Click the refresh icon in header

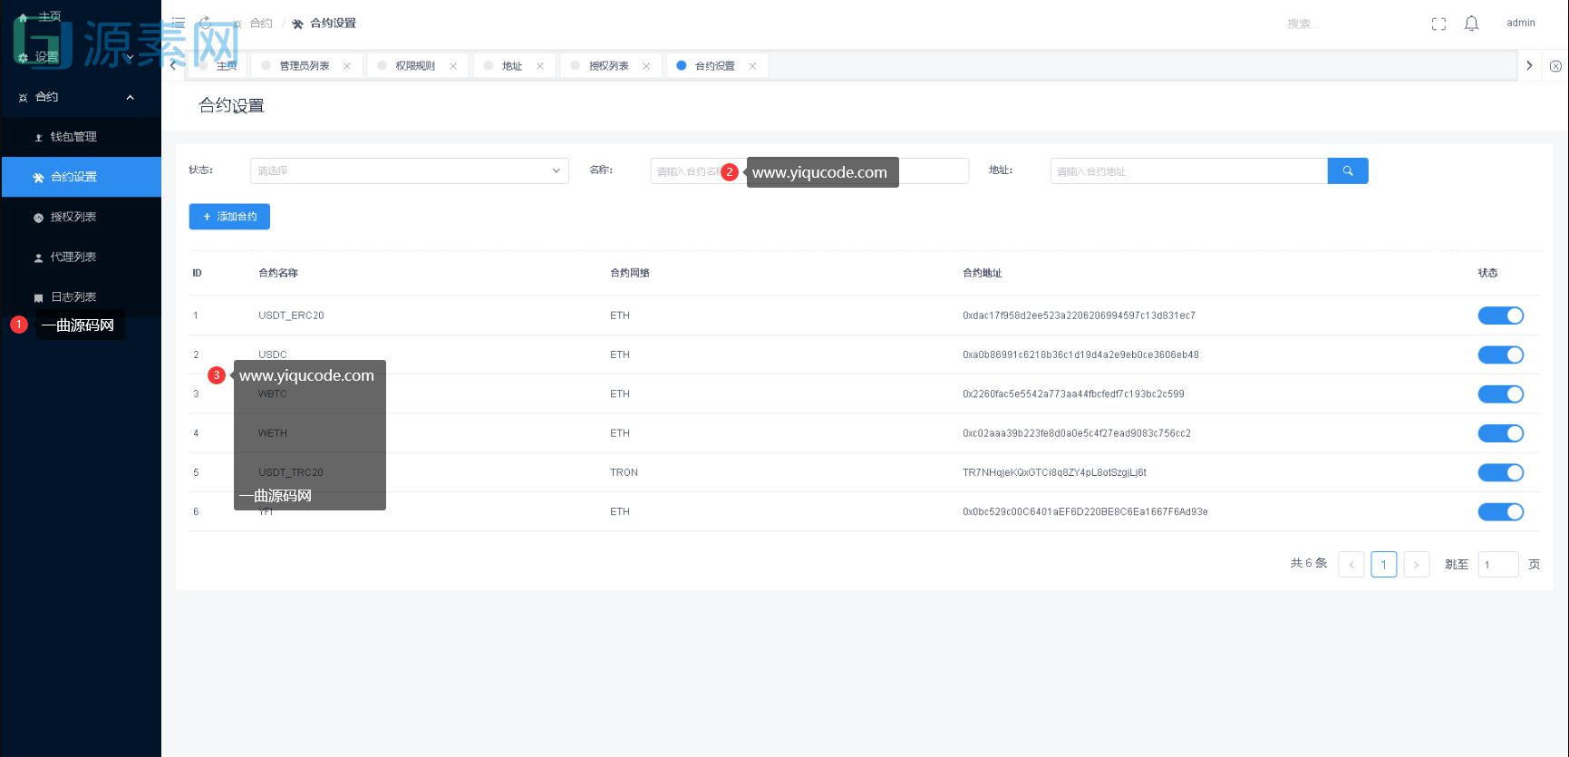(206, 23)
